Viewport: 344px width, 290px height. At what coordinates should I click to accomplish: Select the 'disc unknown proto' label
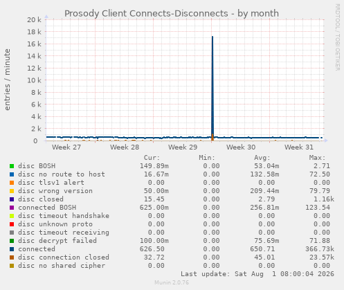click(x=55, y=224)
